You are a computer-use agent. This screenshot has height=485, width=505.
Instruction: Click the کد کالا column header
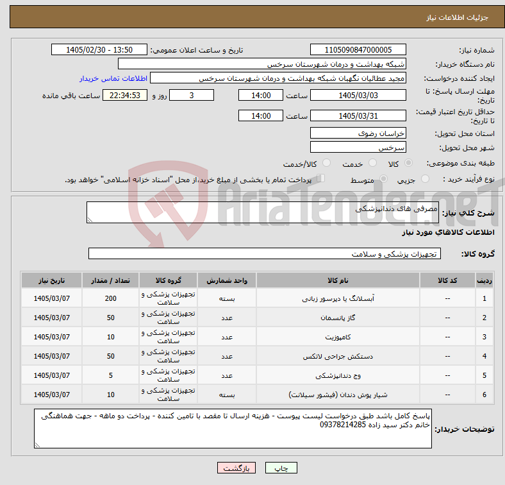[447, 280]
